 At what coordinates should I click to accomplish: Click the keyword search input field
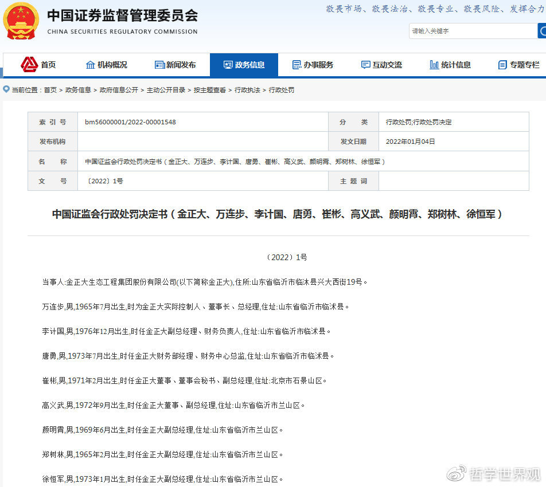[x=472, y=31]
